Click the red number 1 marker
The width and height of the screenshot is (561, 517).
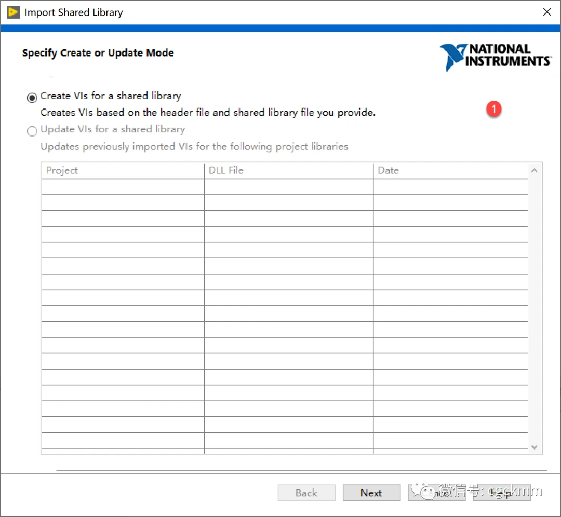click(493, 109)
